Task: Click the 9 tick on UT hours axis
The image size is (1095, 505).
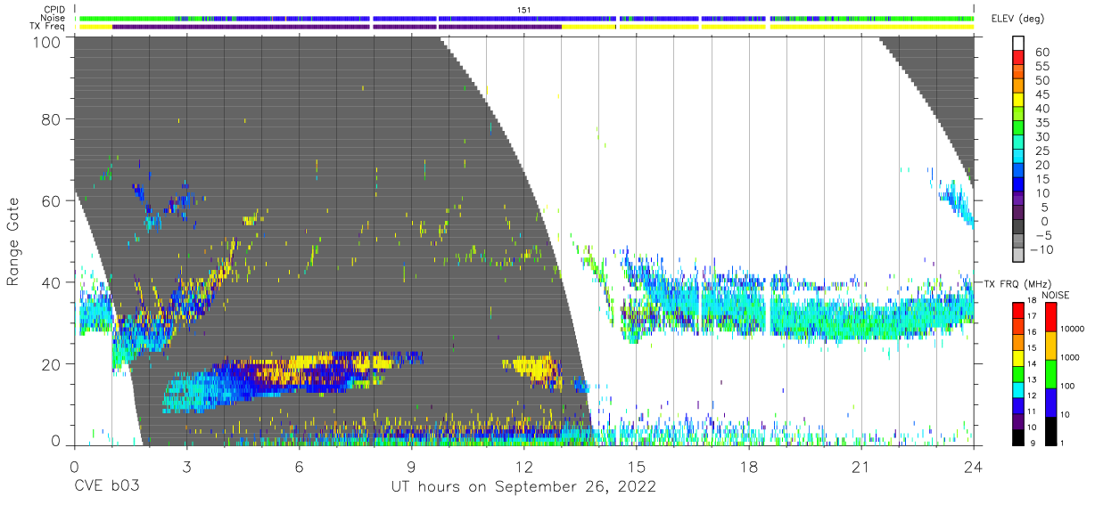Action: [x=411, y=468]
